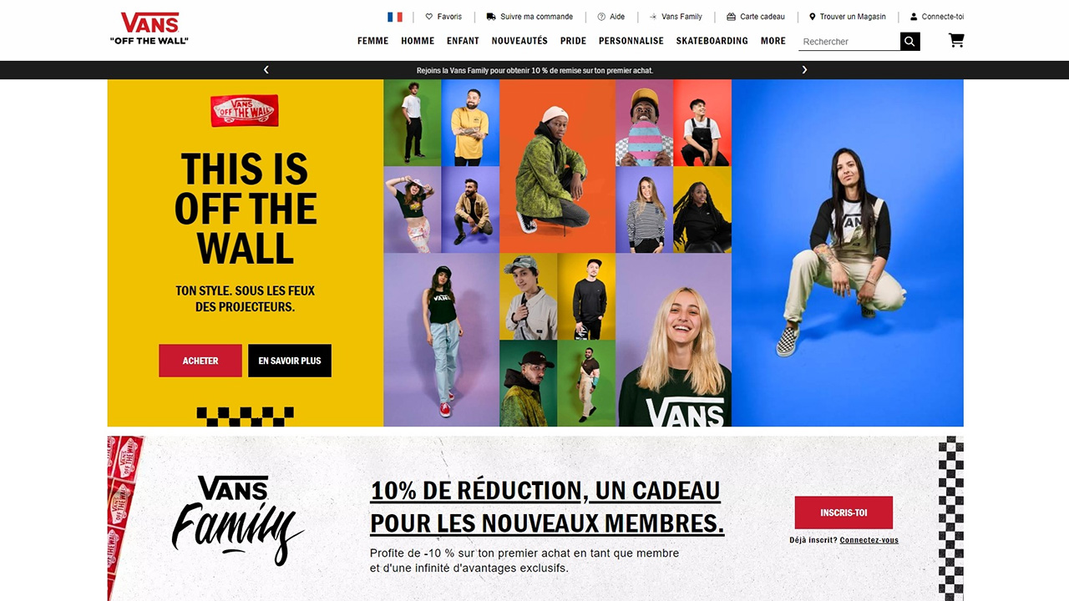Open the shopping cart icon
Image resolution: width=1069 pixels, height=601 pixels.
[956, 40]
